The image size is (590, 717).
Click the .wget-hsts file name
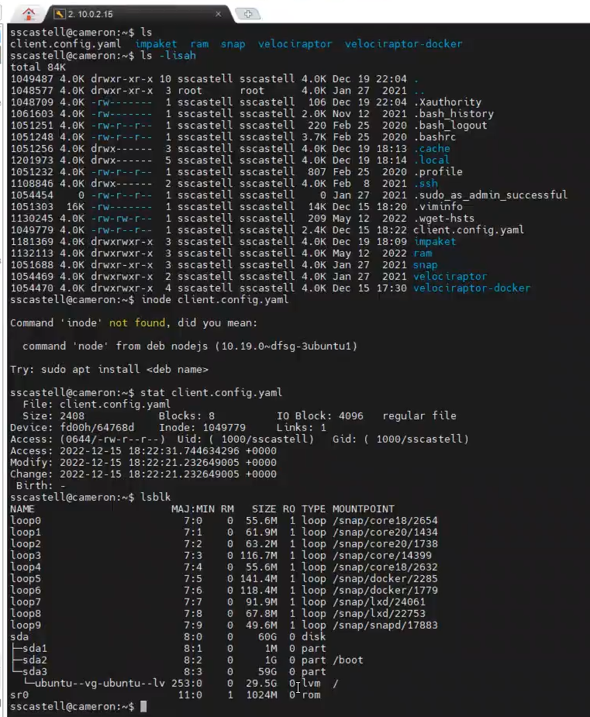(x=443, y=218)
